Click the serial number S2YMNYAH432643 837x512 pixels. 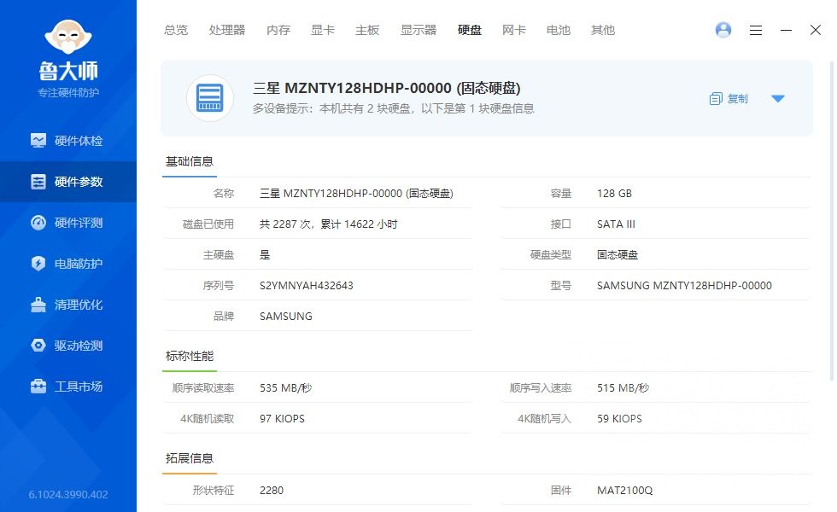[307, 285]
